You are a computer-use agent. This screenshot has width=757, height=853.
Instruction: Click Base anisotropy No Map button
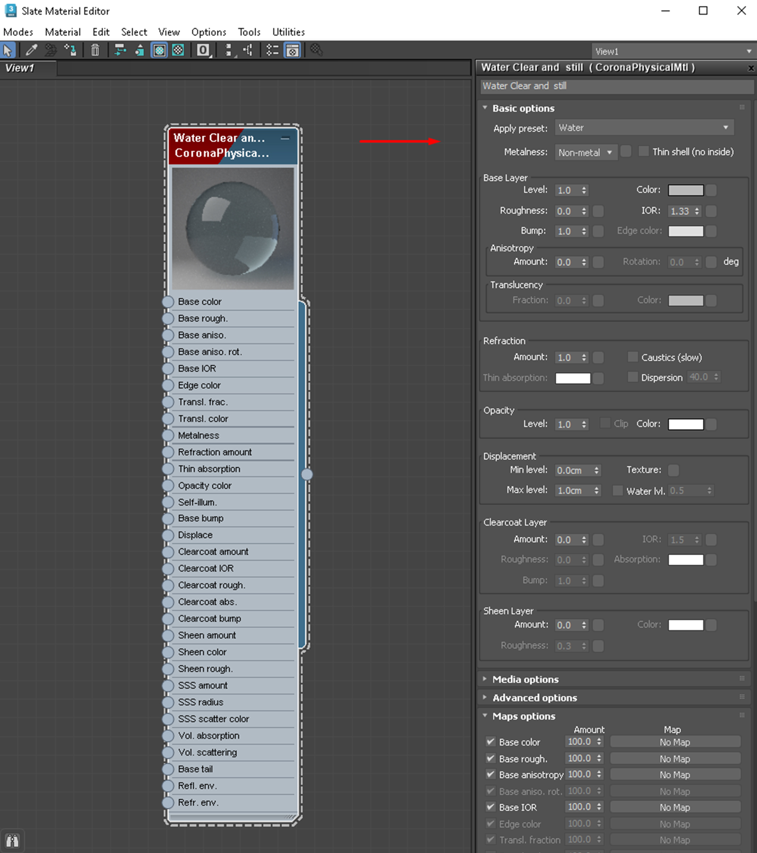pos(675,775)
